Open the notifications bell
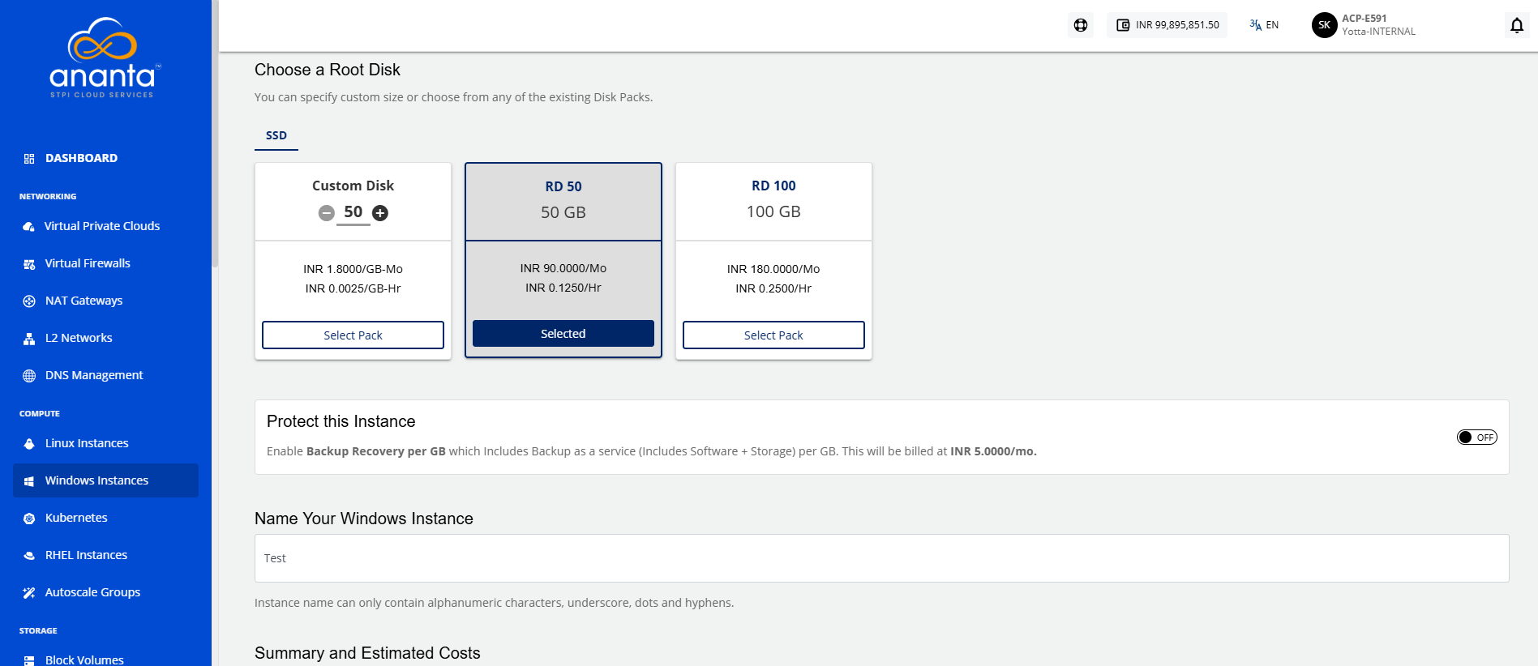Image resolution: width=1538 pixels, height=666 pixels. coord(1517,26)
